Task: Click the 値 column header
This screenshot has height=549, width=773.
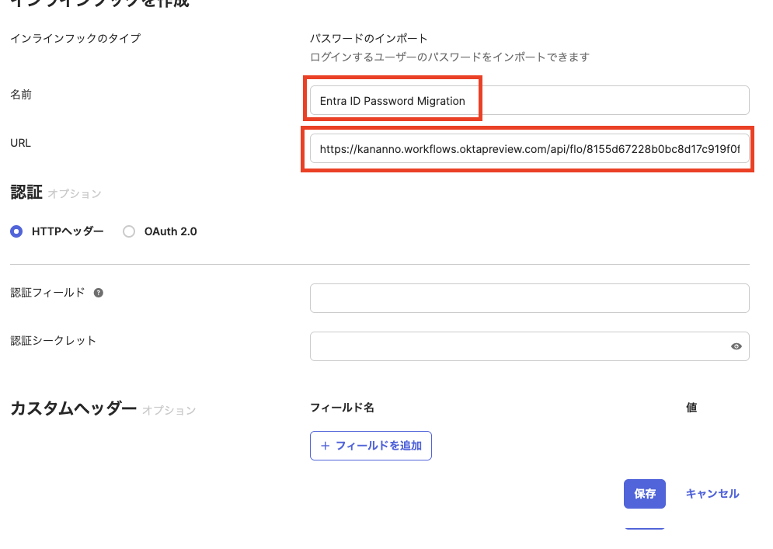Action: [x=691, y=408]
